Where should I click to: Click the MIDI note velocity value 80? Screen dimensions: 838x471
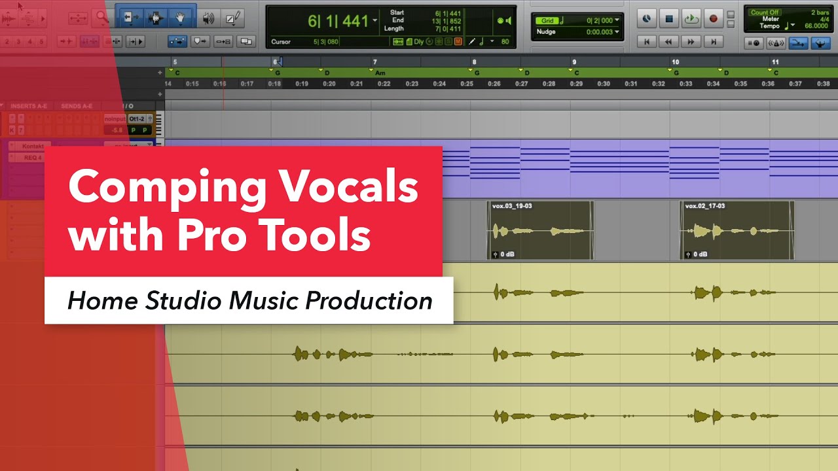505,41
